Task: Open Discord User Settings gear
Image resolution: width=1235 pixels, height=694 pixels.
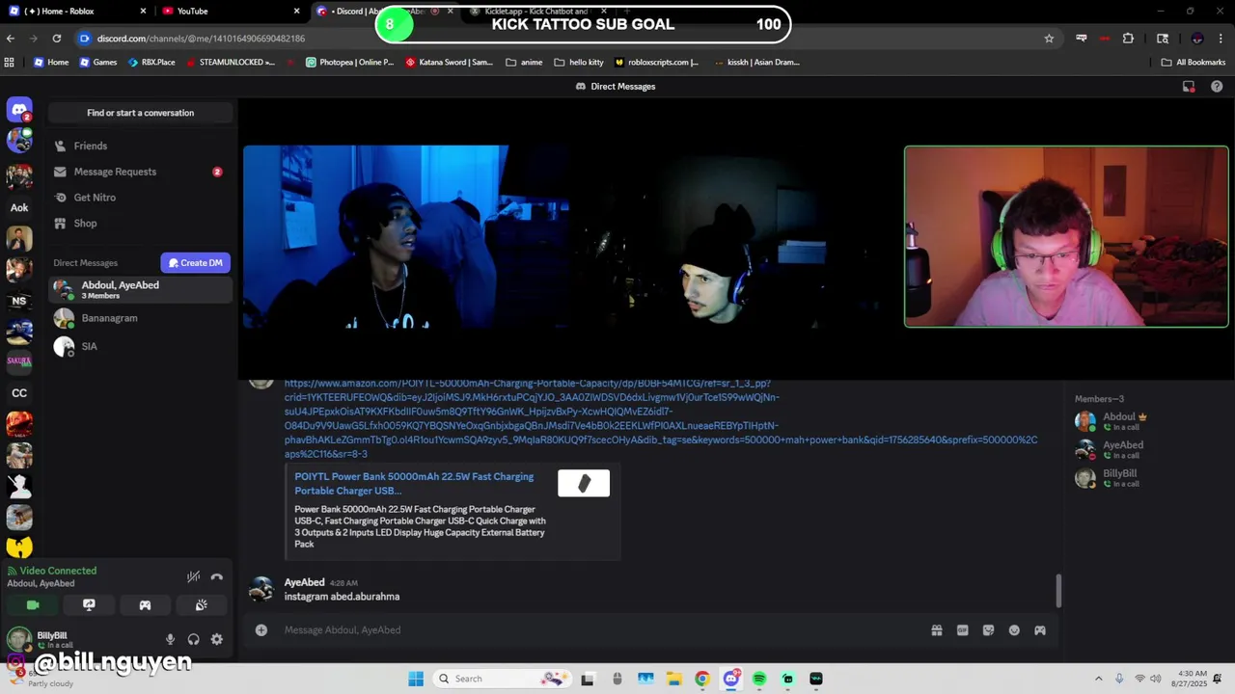Action: click(x=216, y=639)
